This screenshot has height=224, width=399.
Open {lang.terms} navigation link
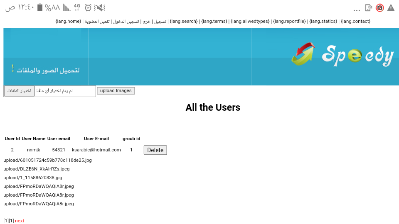point(214,21)
